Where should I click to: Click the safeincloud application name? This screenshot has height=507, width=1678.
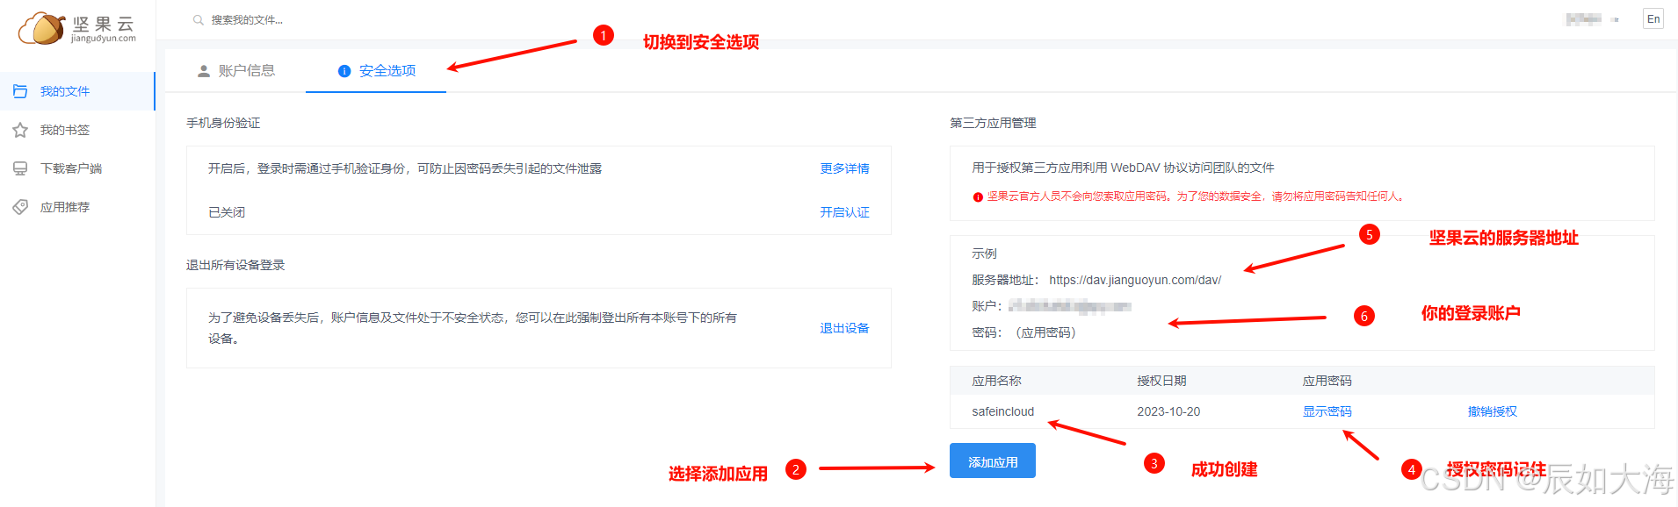click(1002, 411)
